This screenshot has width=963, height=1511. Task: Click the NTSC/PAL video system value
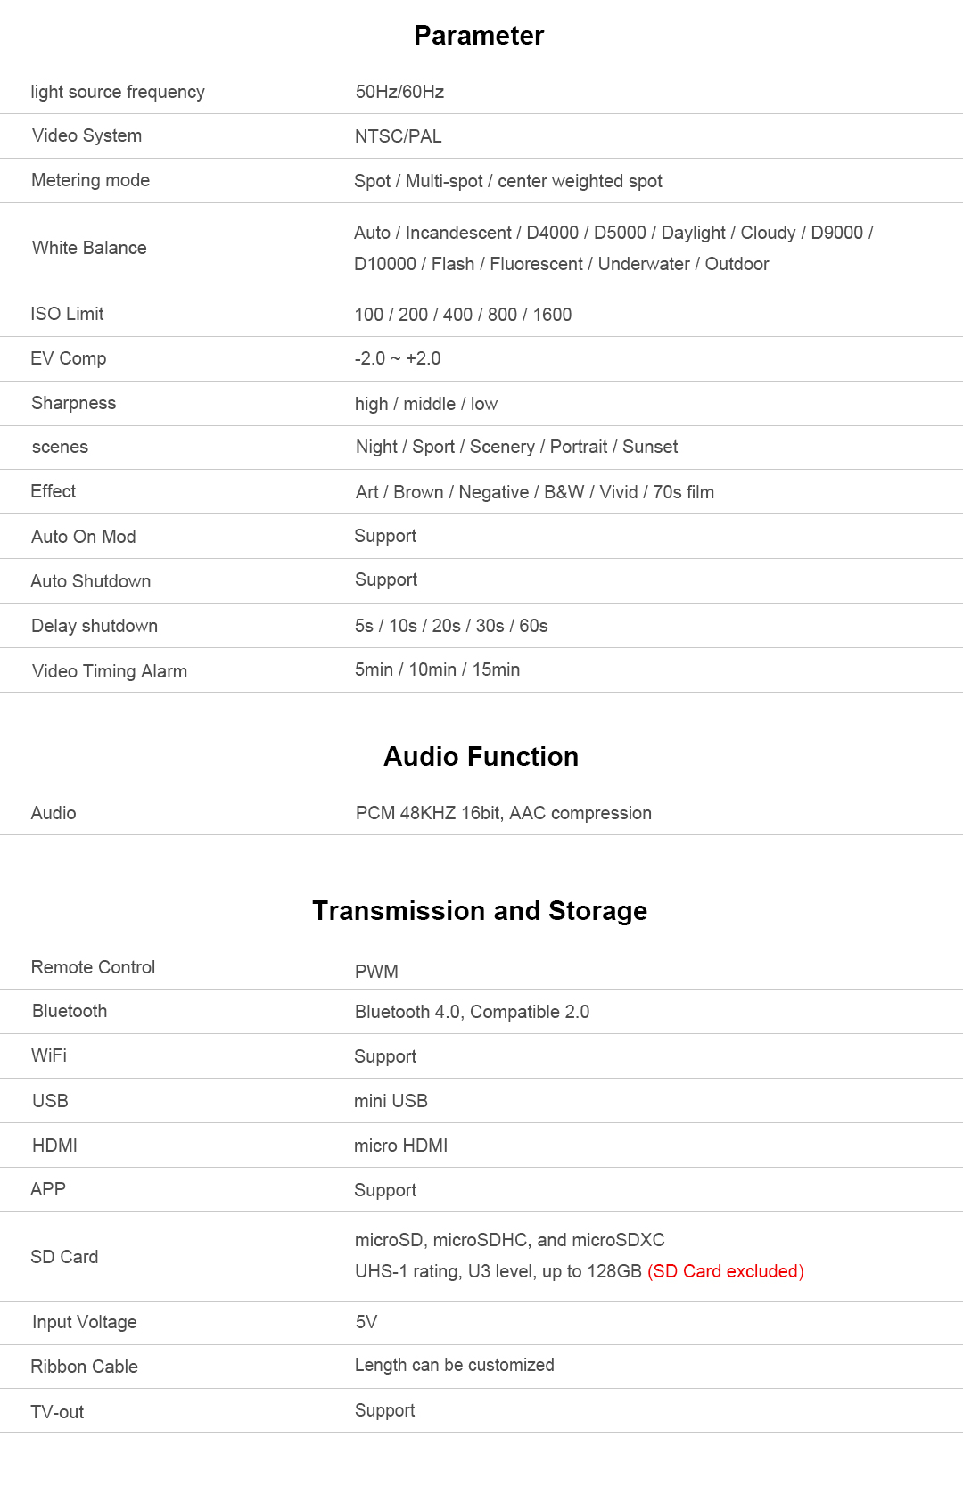point(398,136)
